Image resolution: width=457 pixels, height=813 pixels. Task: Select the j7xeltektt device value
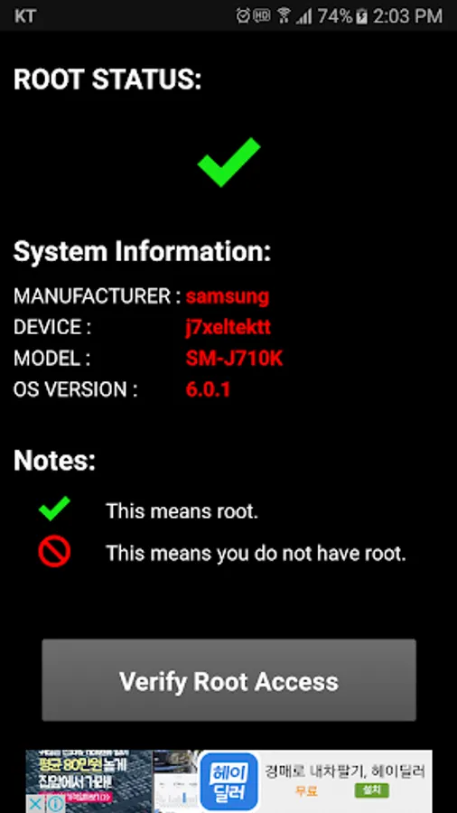[x=228, y=327]
